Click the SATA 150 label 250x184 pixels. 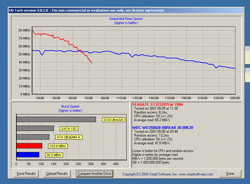pos(69,129)
